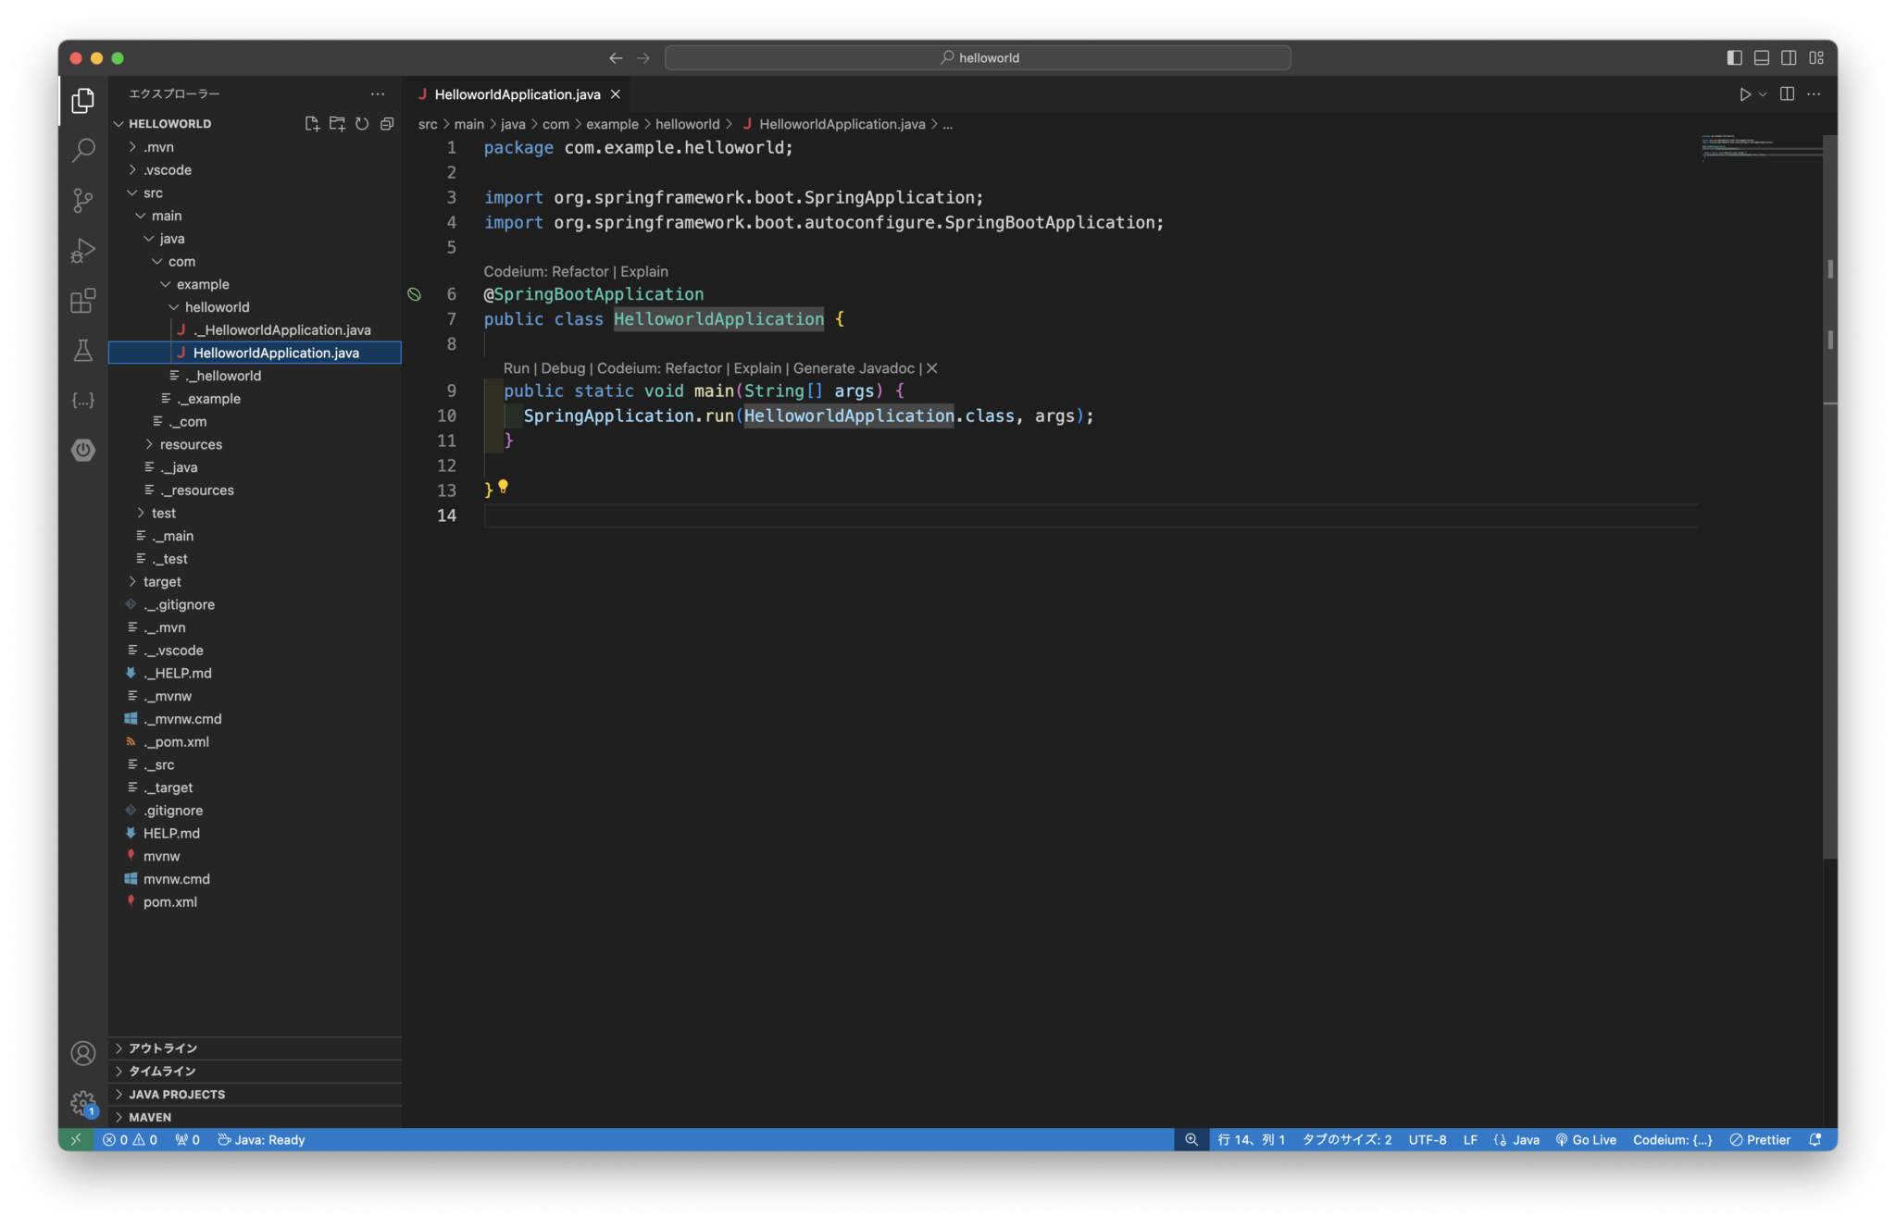Select the Source Control icon

coord(83,200)
